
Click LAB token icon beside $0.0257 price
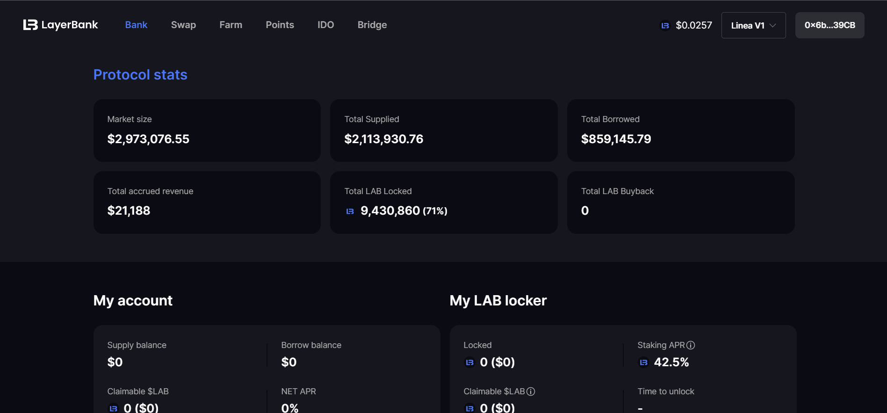click(x=665, y=25)
